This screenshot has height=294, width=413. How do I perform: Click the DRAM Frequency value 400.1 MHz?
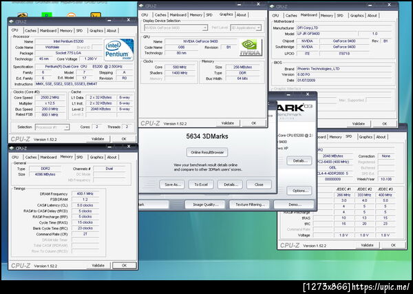click(85, 193)
